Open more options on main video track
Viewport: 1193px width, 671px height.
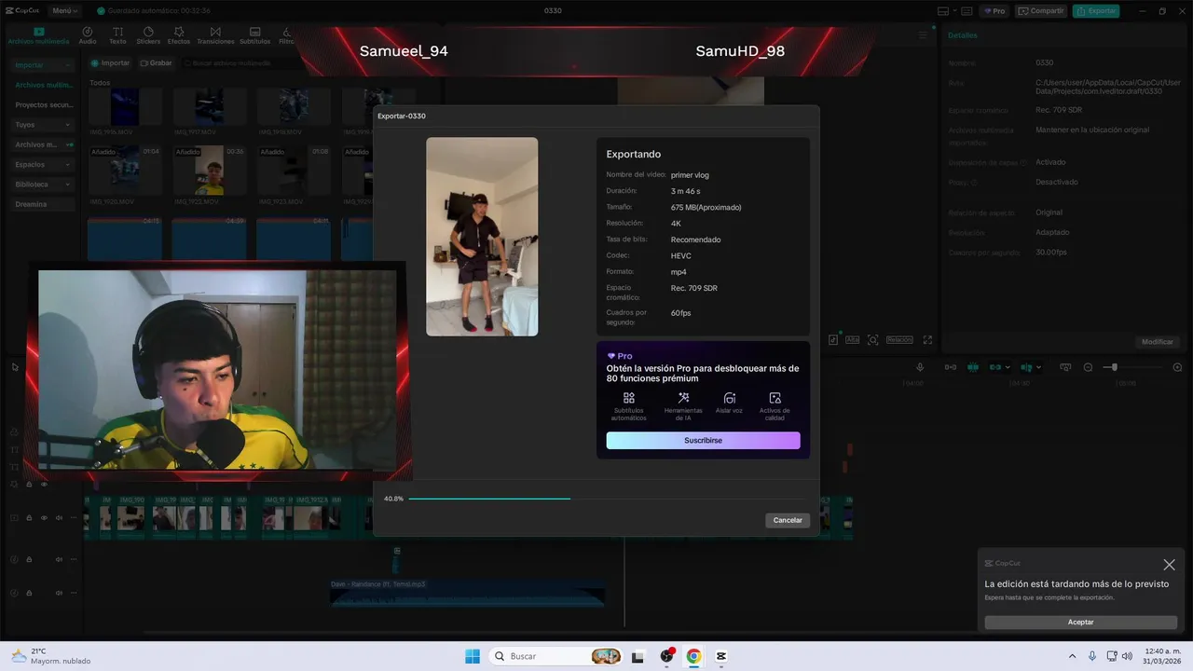[x=73, y=518]
